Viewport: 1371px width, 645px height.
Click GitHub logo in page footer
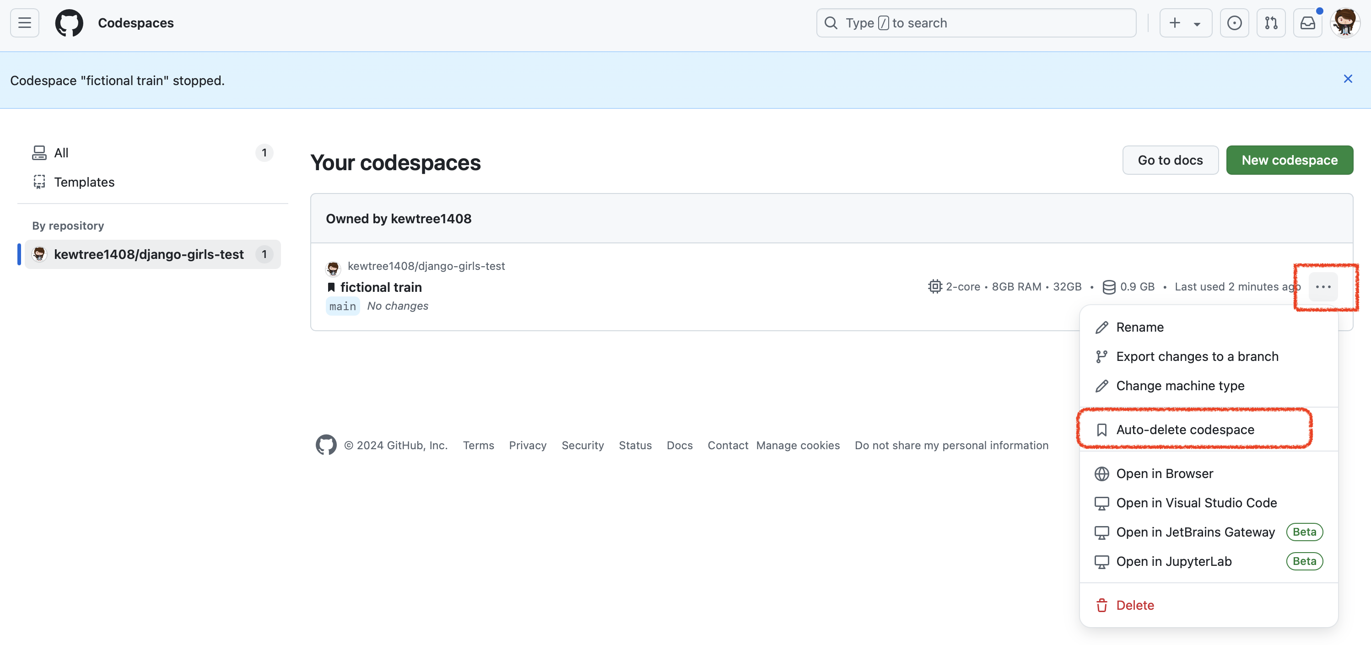[x=326, y=445]
